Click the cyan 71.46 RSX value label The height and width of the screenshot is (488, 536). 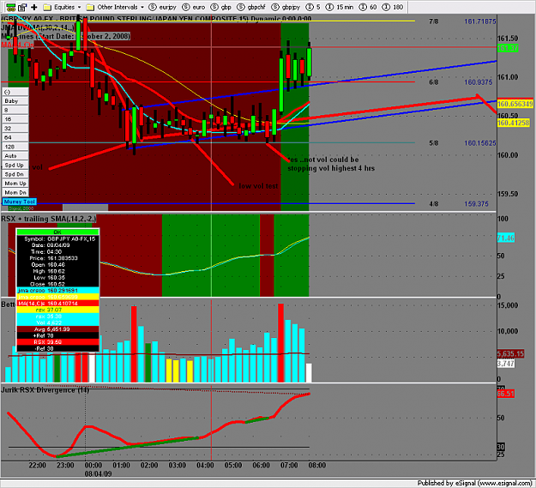pos(506,238)
